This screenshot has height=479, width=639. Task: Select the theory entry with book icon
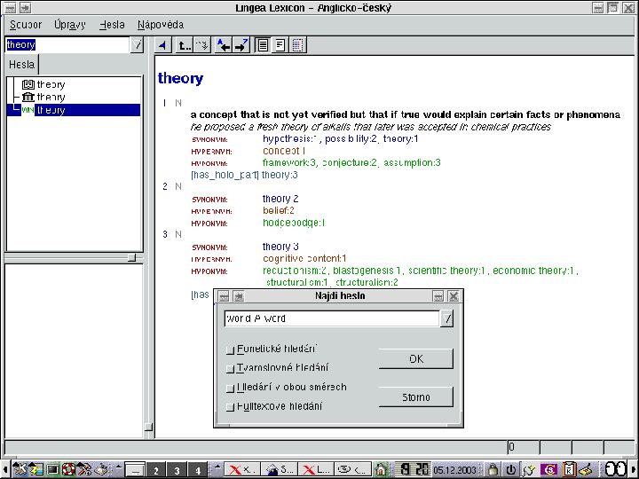pyautogui.click(x=43, y=84)
